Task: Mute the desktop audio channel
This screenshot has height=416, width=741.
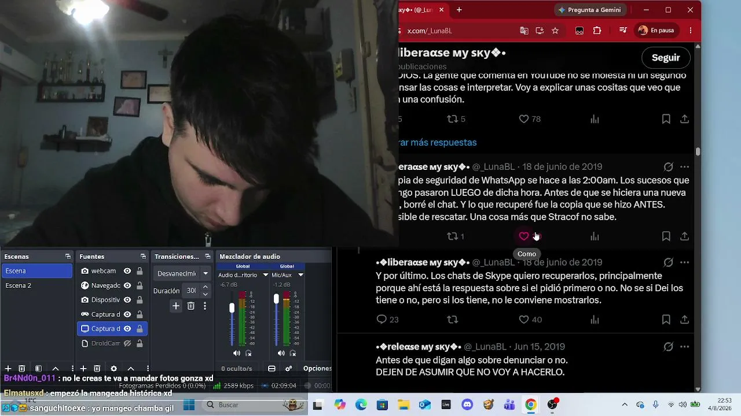Action: tap(236, 353)
